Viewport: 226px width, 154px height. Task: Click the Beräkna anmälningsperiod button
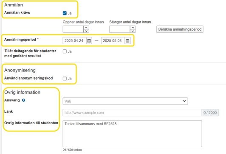[180, 29]
